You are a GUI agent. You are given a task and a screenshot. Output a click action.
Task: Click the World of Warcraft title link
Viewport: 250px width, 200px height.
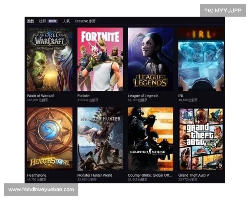(41, 96)
